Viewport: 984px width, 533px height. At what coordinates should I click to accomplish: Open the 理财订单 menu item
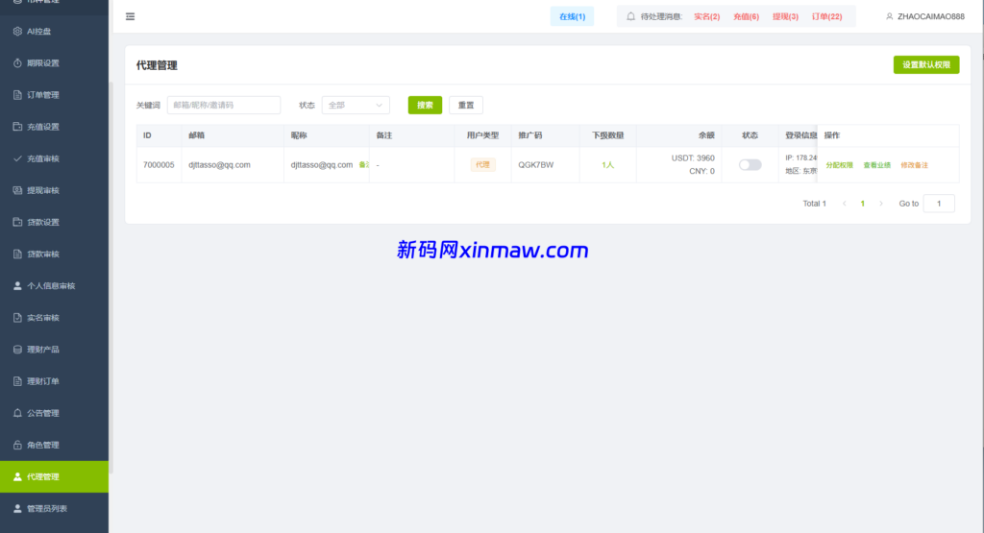pos(54,381)
